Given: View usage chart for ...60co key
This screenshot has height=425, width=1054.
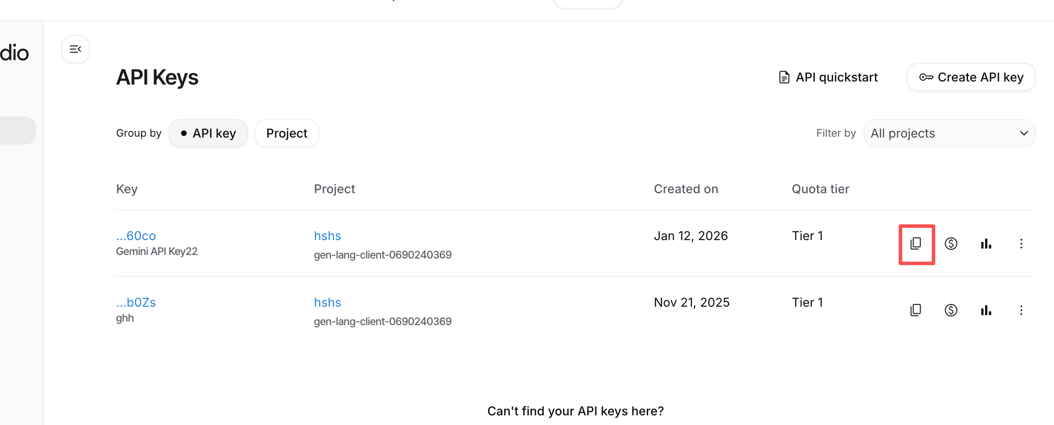Looking at the screenshot, I should [x=986, y=244].
